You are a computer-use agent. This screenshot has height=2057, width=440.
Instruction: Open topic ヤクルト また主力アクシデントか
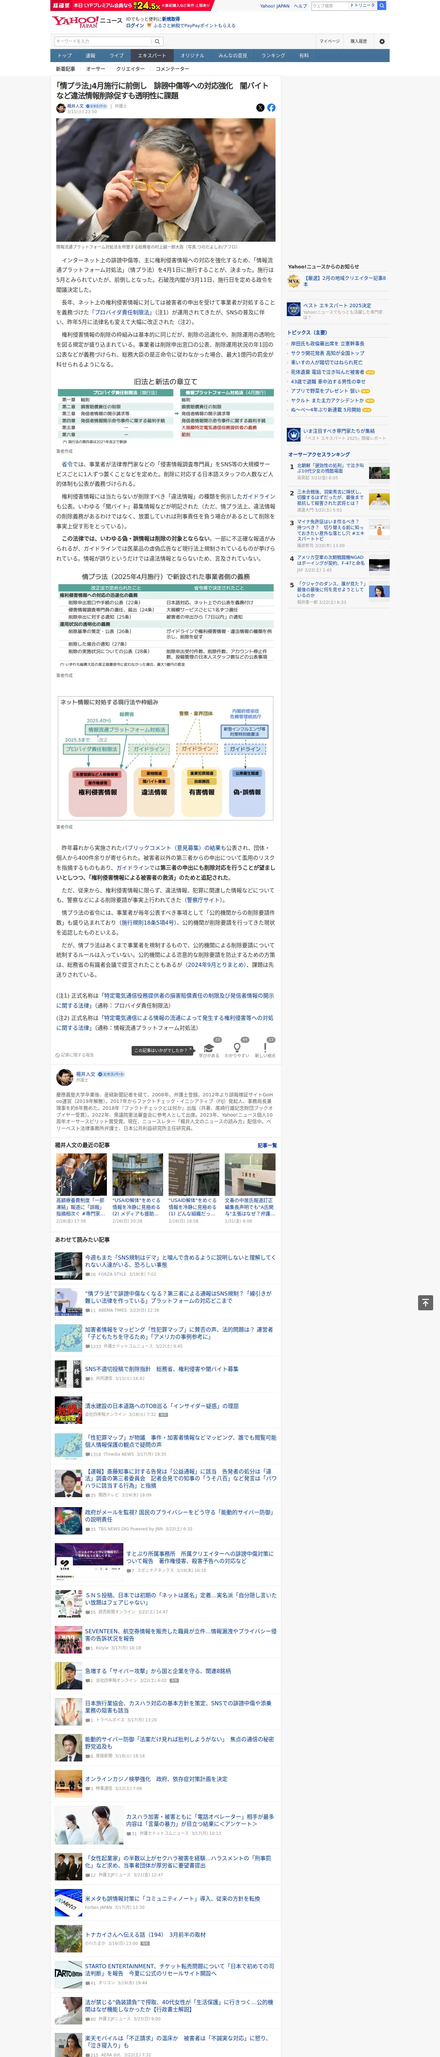(x=327, y=400)
